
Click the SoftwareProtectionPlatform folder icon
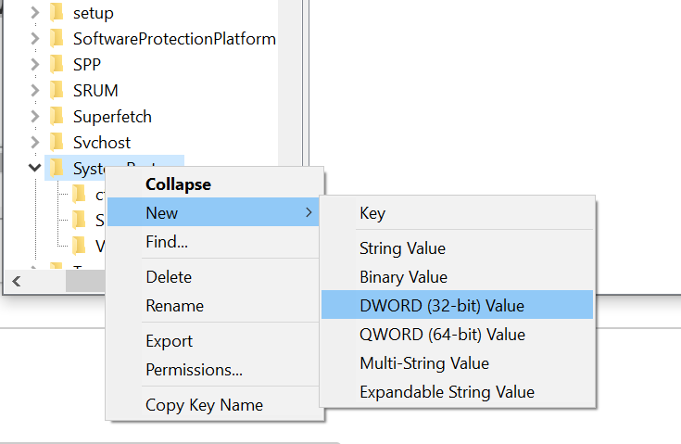57,39
